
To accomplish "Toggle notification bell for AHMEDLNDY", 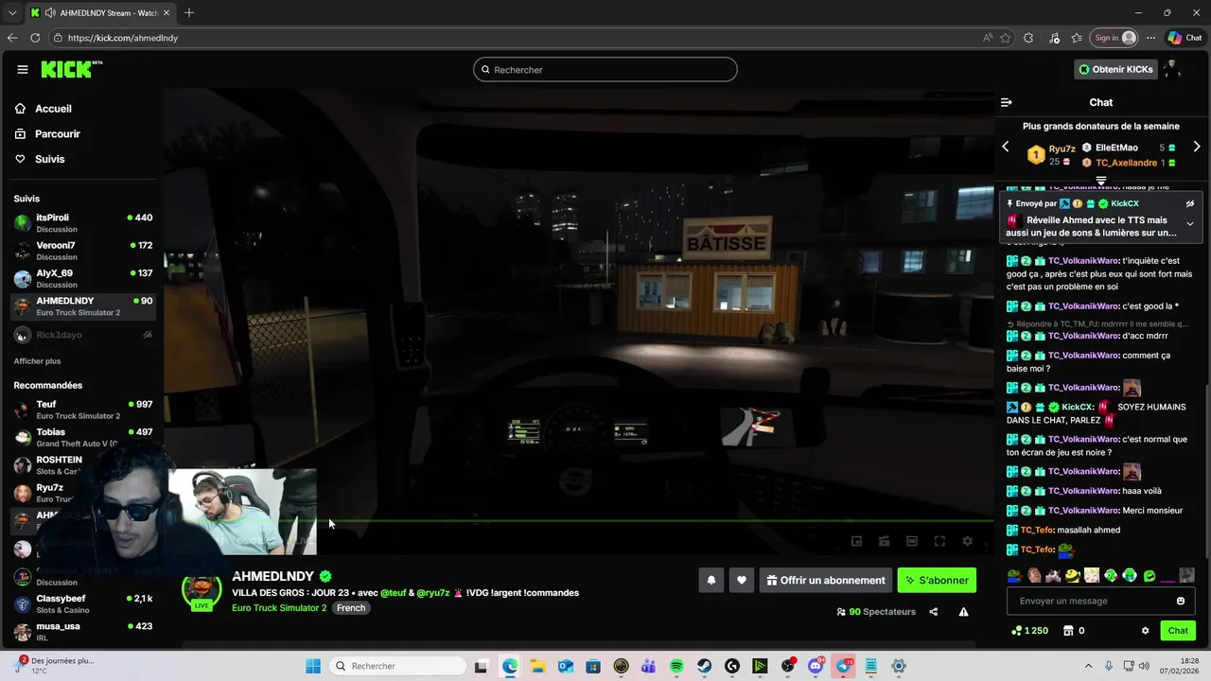I will [x=711, y=581].
